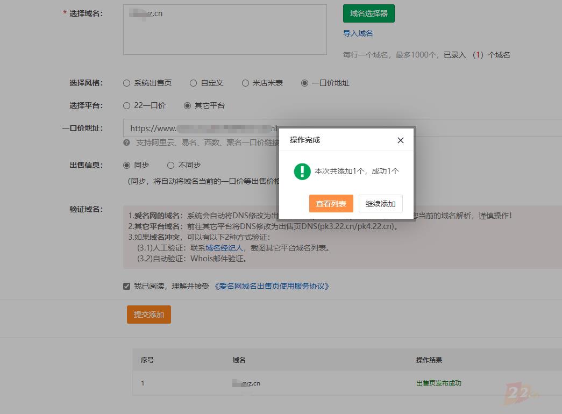The height and width of the screenshot is (414, 562).
Task: Select the 自定义 style radio
Action: pyautogui.click(x=194, y=83)
